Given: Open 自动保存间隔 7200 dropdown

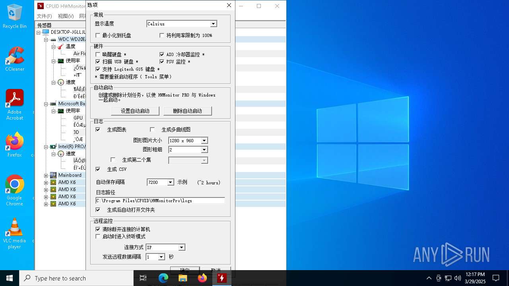Looking at the screenshot, I should (170, 182).
